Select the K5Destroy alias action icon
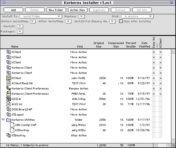The height and width of the screenshot is (148, 176). coord(9,136)
